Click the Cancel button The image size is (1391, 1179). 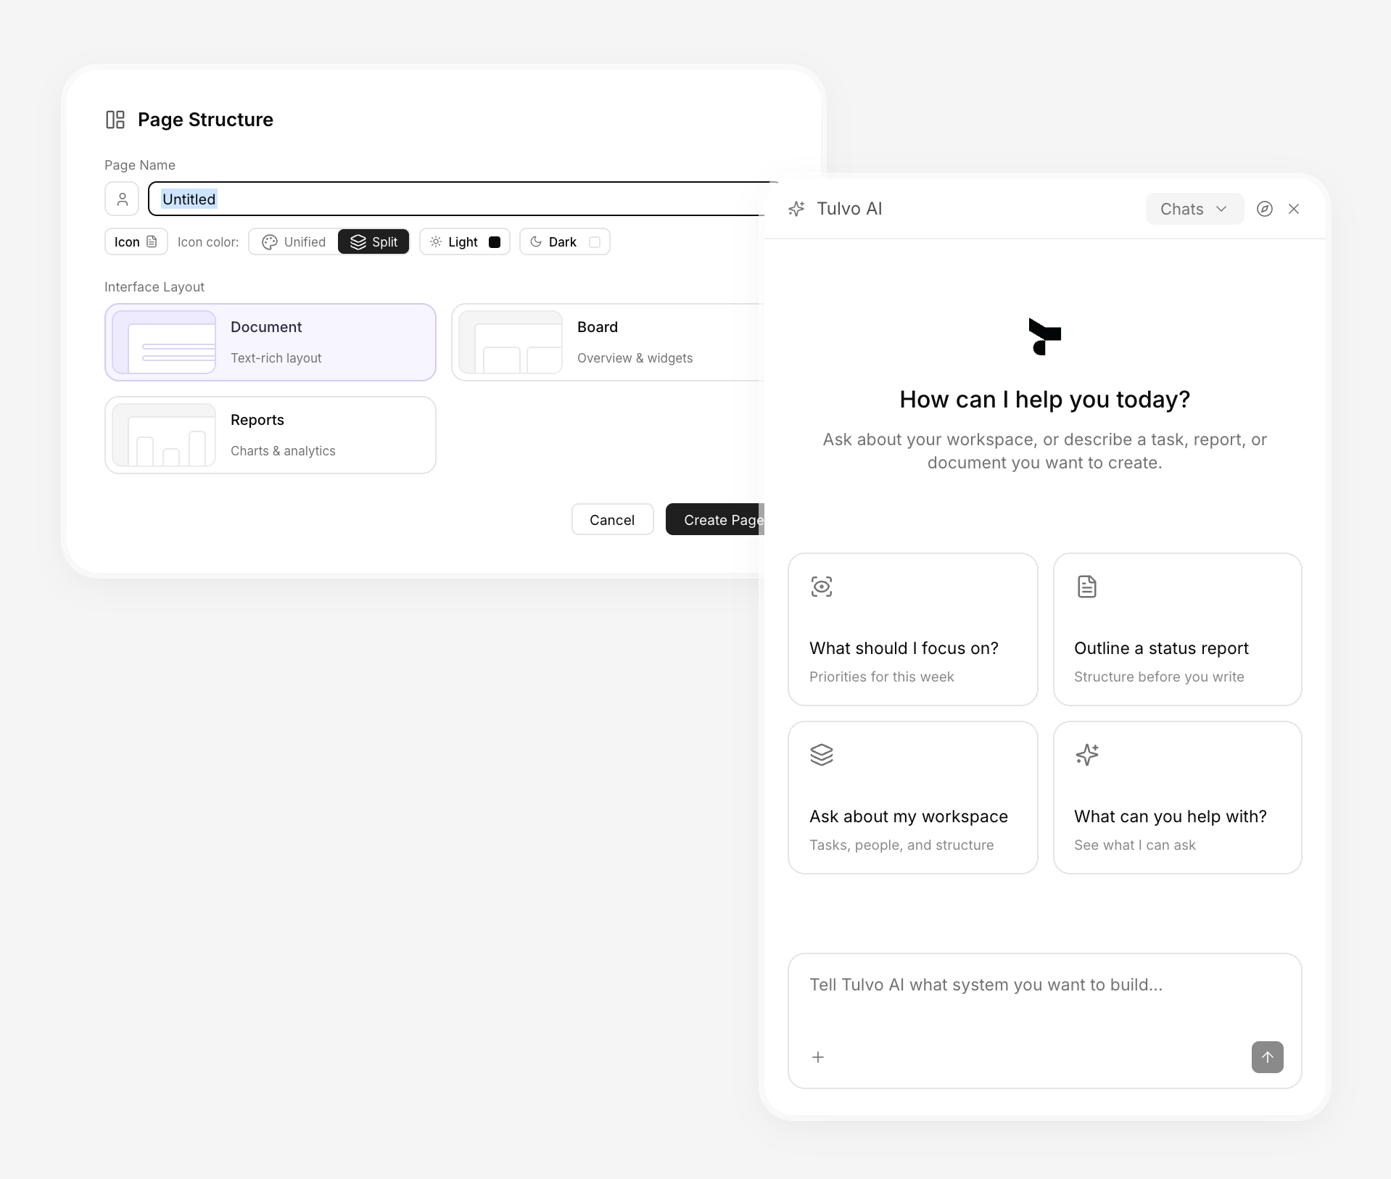point(612,519)
